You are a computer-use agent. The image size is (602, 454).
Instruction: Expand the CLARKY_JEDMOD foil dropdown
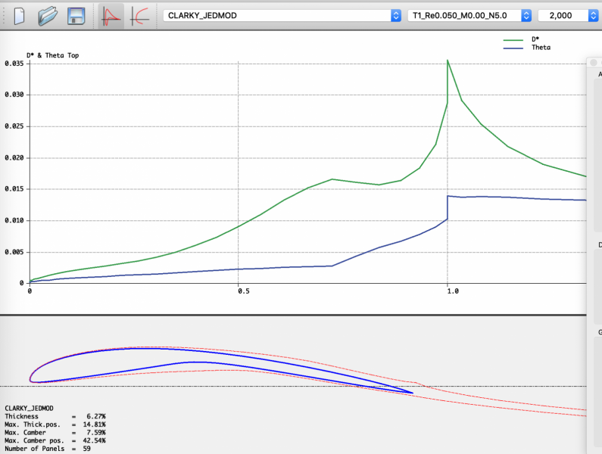tap(395, 15)
